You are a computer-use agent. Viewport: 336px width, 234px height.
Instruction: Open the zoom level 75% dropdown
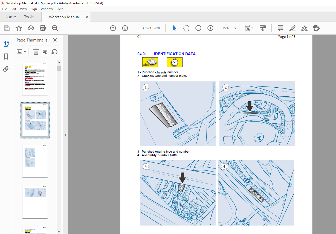[x=235, y=28]
